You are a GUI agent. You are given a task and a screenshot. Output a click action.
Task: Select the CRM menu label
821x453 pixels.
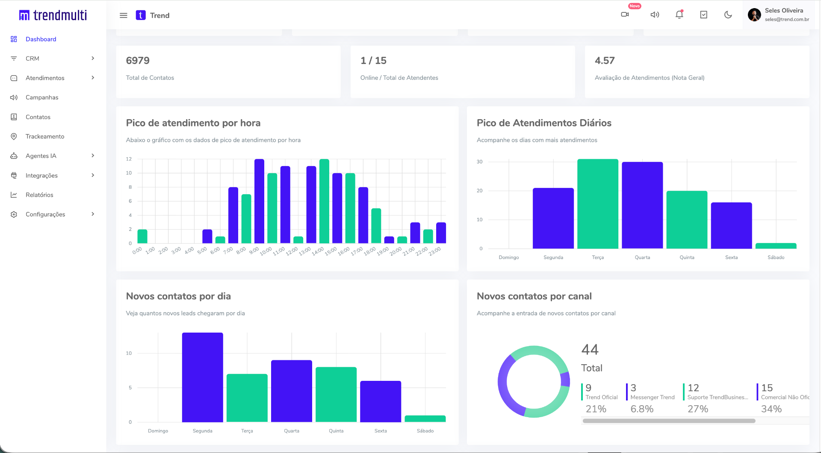32,58
